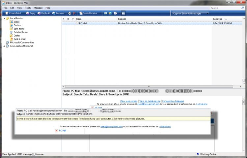Click the '(instructions)' link in the preview pane

pos(202,104)
